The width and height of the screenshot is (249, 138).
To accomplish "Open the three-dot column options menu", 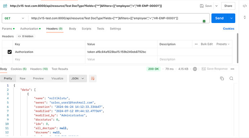I will tap(196, 44).
